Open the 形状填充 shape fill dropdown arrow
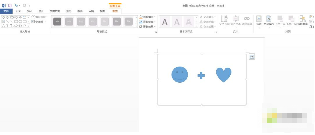The image size is (315, 135). [155, 17]
